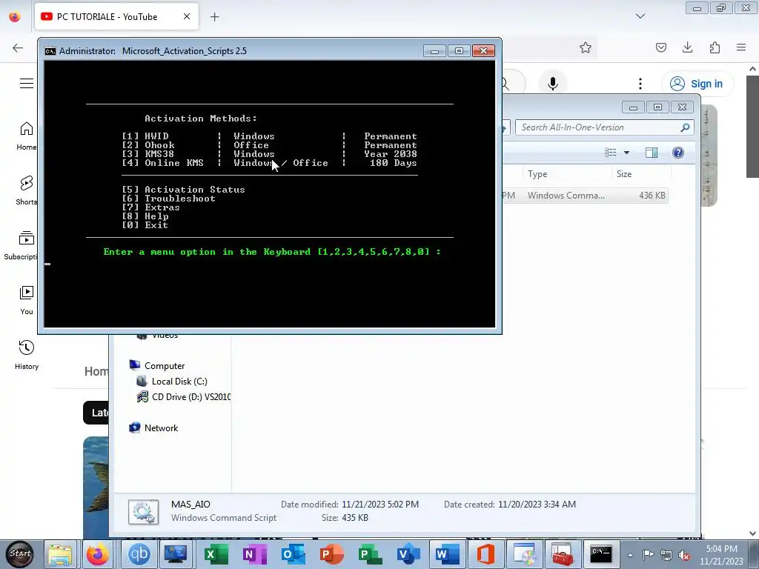Select Network in Explorer navigation tree
Image resolution: width=759 pixels, height=569 pixels.
(x=161, y=427)
